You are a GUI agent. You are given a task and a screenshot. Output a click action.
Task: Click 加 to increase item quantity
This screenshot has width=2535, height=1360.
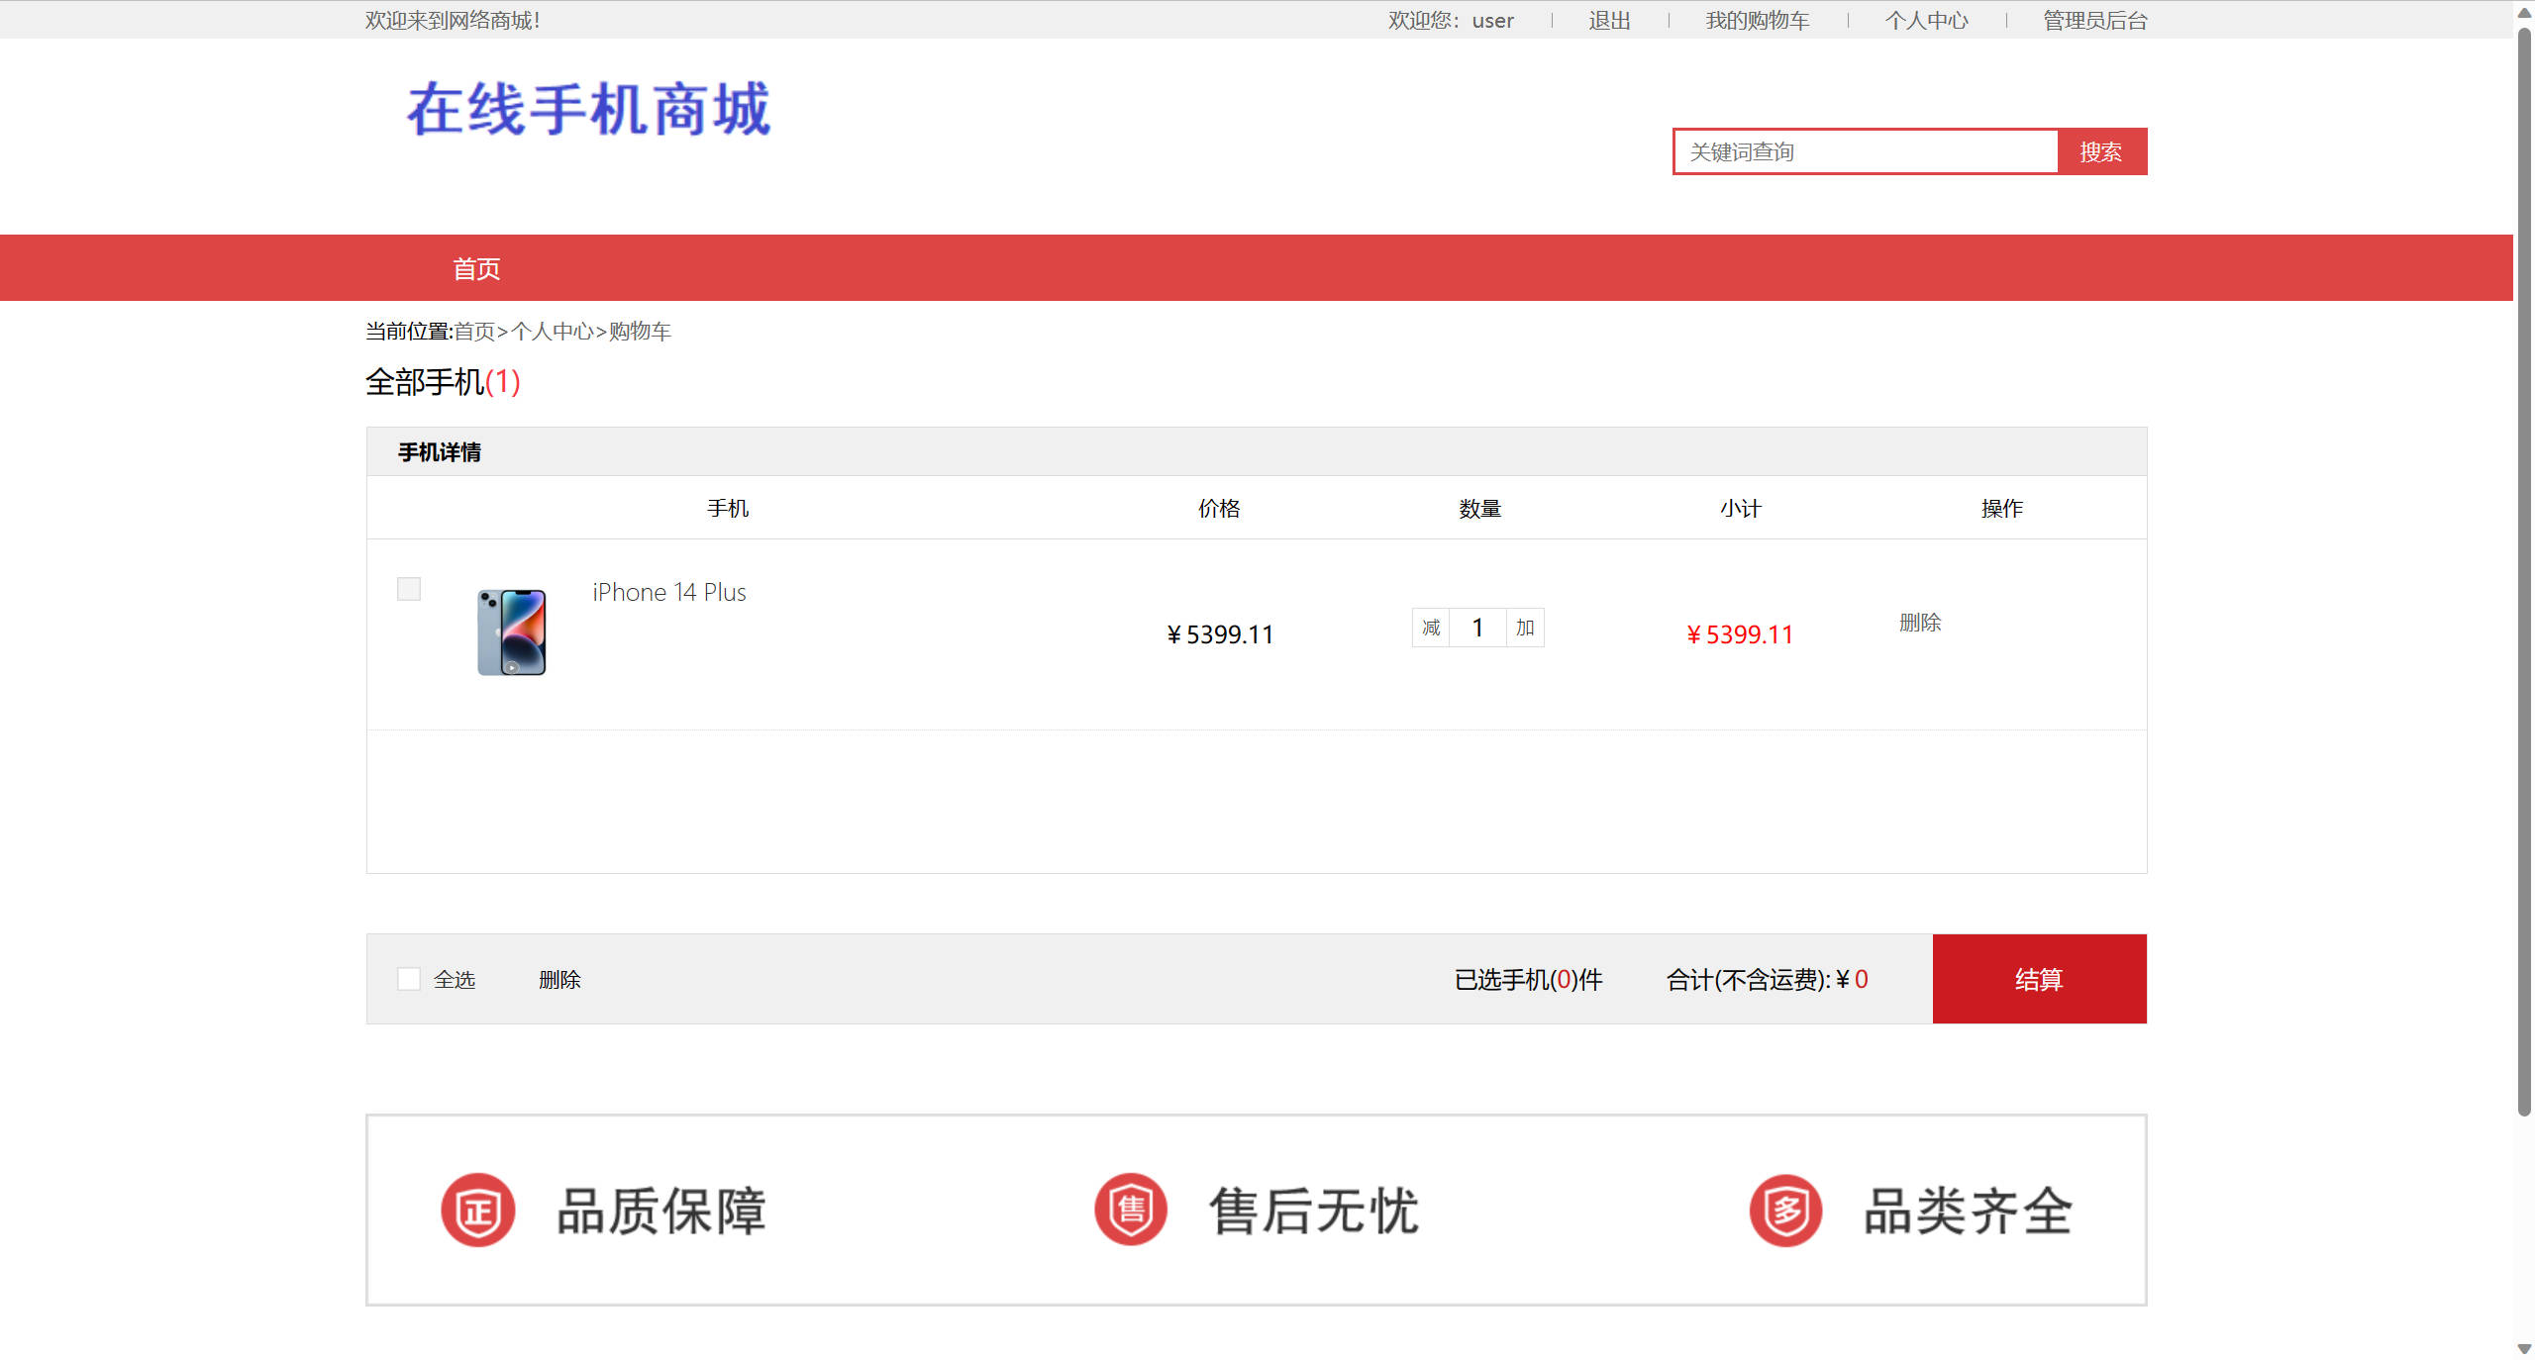tap(1524, 628)
